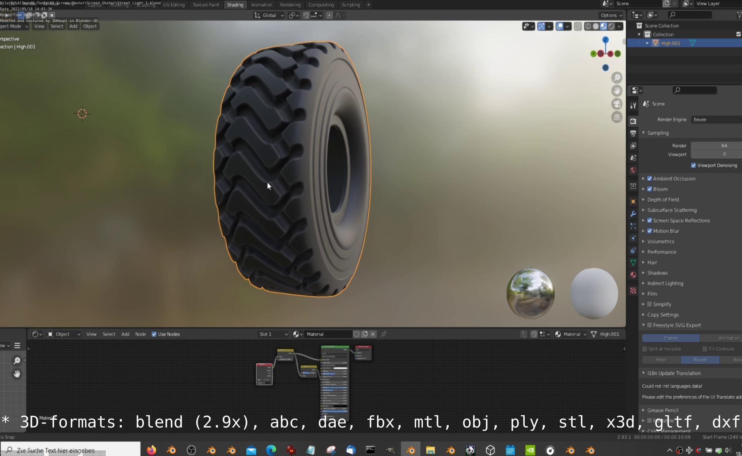Select wireframe viewport shading icon
742x456 pixels.
(588, 26)
